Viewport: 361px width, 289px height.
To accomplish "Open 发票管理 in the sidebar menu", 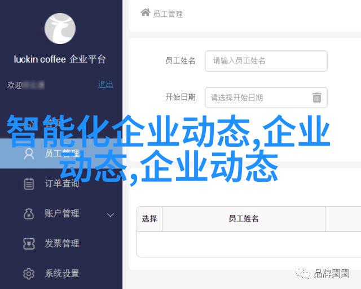I will pos(61,244).
